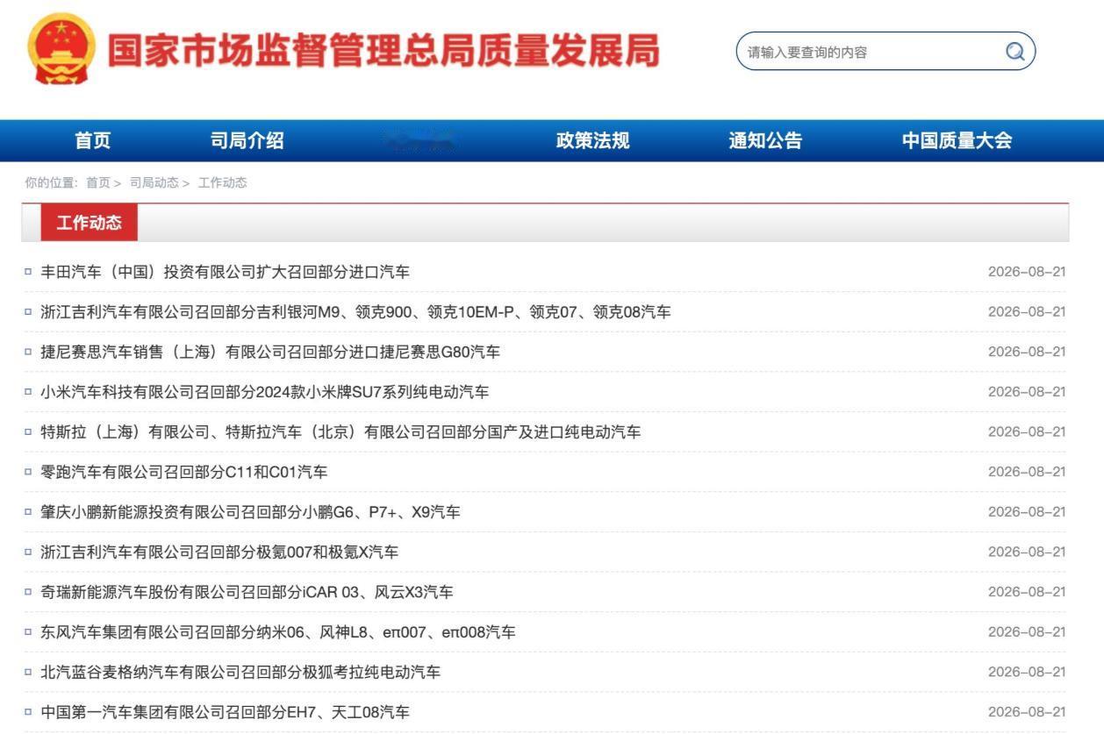
Task: Open the 特斯拉 recall article
Action: [341, 432]
